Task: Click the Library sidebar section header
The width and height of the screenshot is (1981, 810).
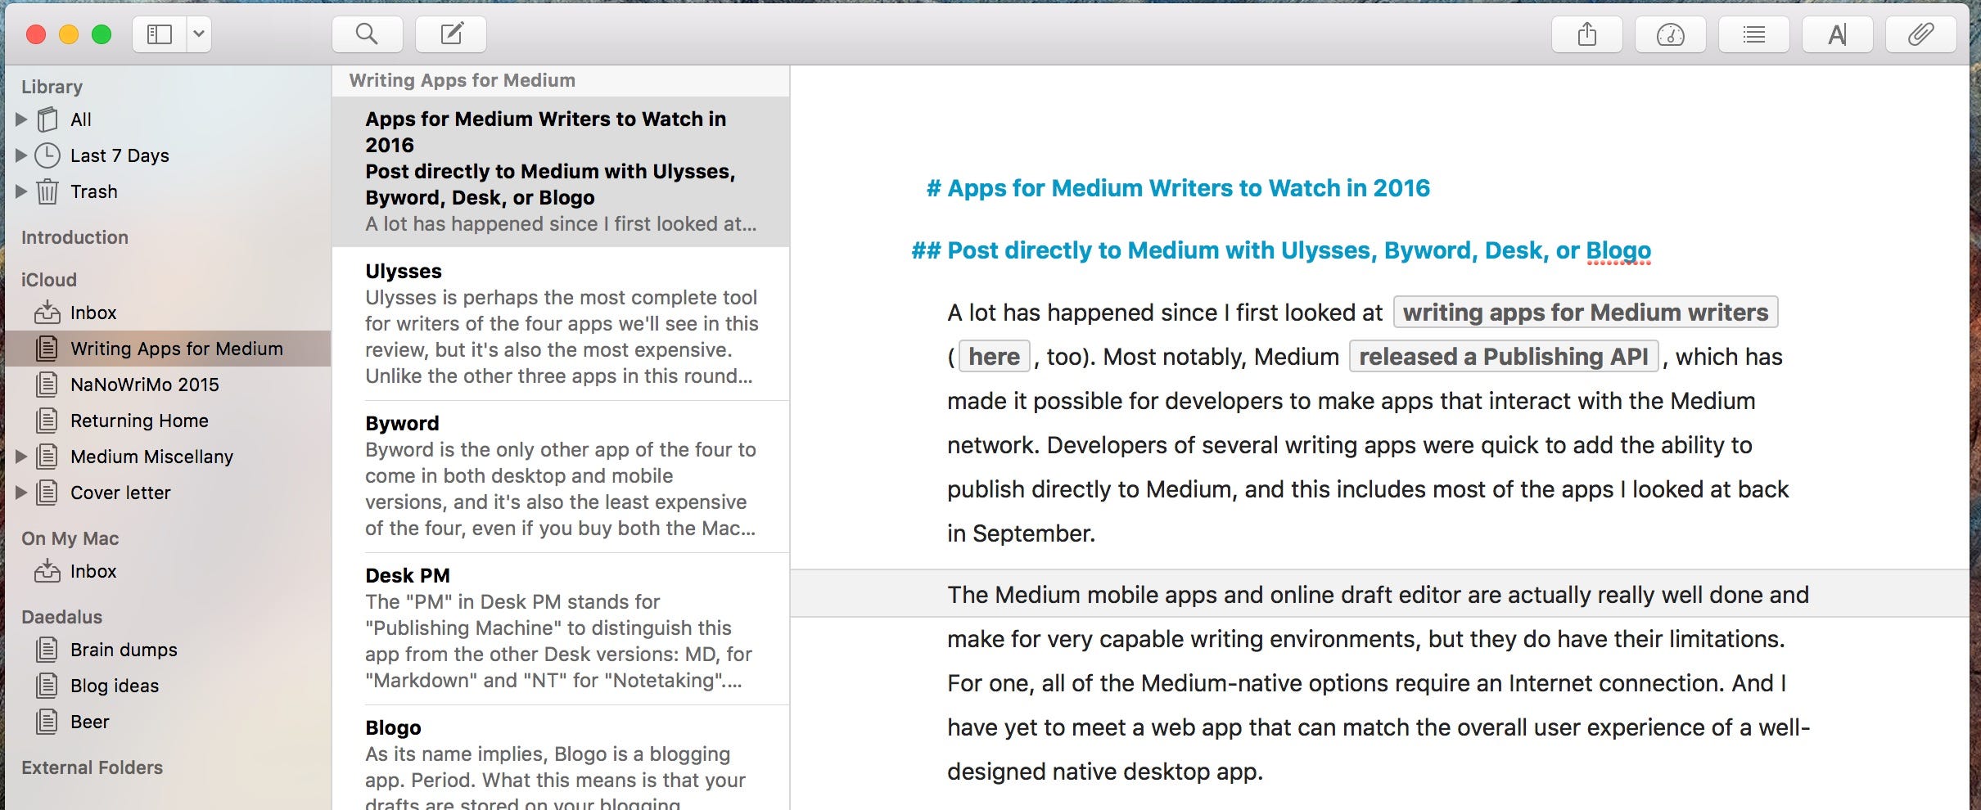Action: pyautogui.click(x=52, y=87)
